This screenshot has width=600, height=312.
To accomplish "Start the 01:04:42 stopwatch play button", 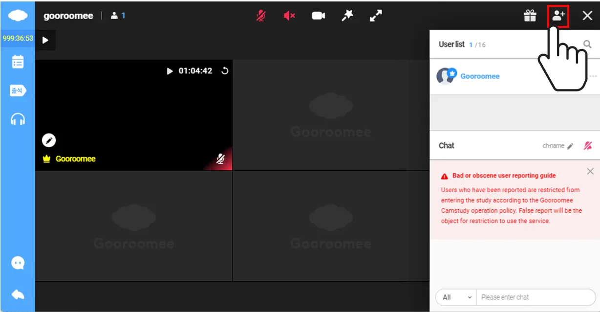I will [x=170, y=71].
